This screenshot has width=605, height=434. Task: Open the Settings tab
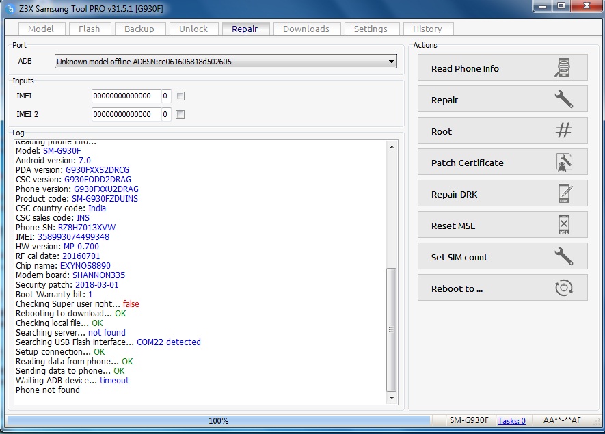click(371, 29)
